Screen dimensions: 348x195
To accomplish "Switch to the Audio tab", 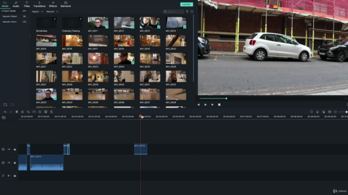I will [16, 4].
